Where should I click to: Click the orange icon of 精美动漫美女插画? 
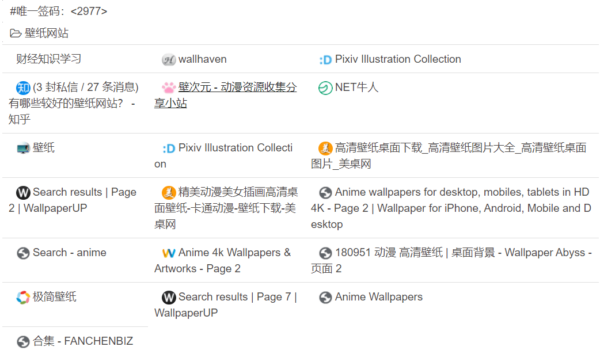point(168,192)
